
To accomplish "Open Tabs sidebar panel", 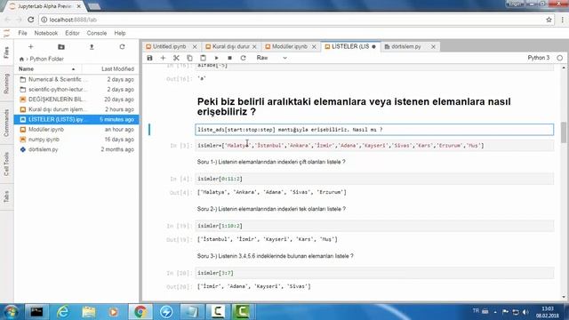I will pos(6,196).
